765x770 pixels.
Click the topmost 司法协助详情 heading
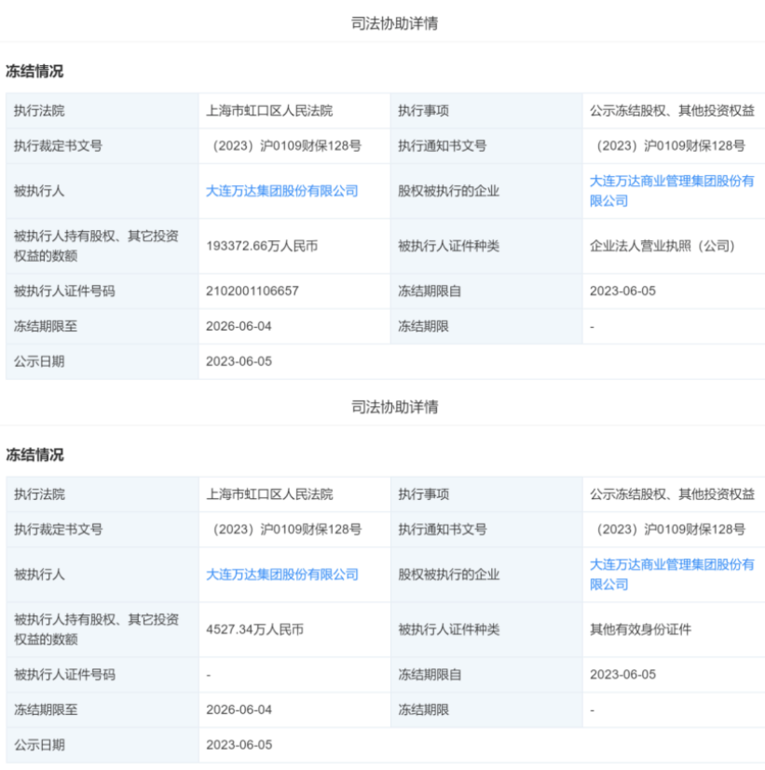click(x=394, y=23)
